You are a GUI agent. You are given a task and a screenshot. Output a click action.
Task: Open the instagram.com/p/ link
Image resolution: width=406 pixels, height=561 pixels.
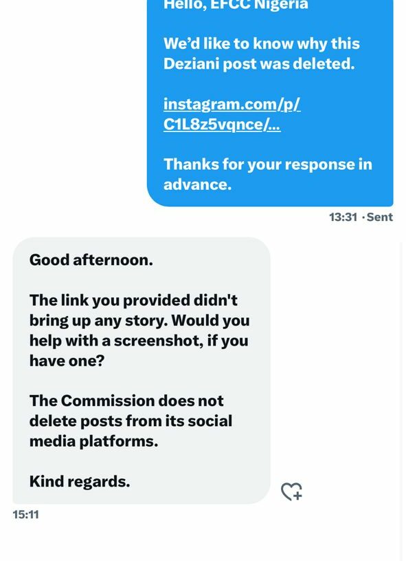point(232,104)
